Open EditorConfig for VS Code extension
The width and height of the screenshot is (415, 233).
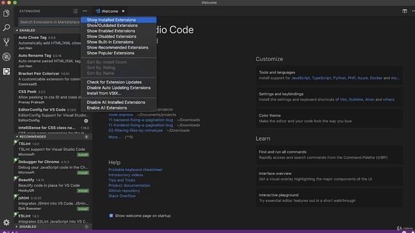(53, 115)
